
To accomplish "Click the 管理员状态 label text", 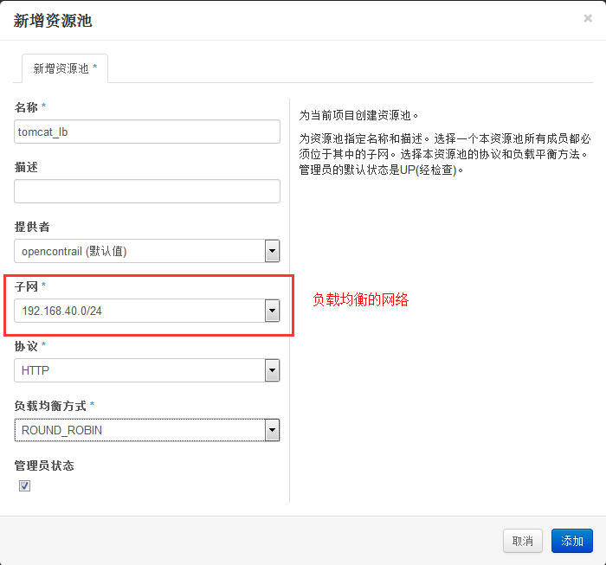I will pyautogui.click(x=44, y=465).
